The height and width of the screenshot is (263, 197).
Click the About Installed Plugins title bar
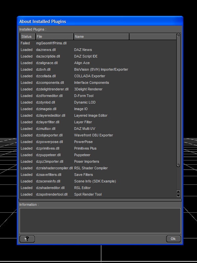100,21
